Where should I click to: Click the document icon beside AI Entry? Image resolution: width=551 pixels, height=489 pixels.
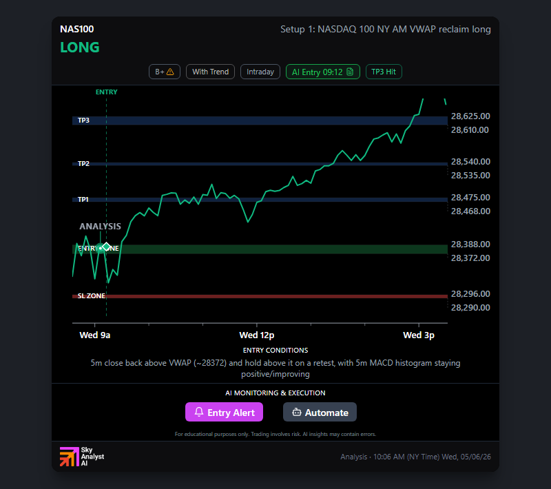(x=350, y=72)
